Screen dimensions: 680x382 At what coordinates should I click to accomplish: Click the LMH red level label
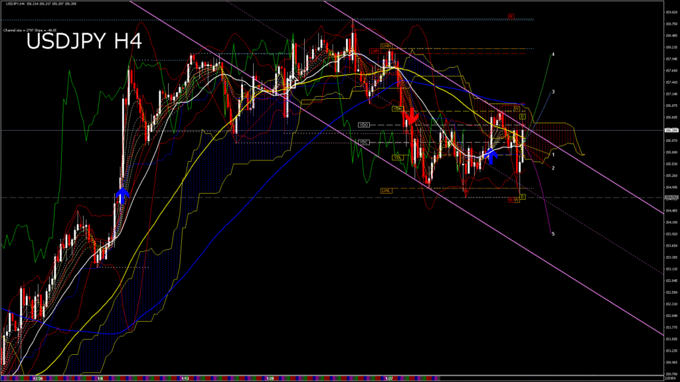pos(375,51)
